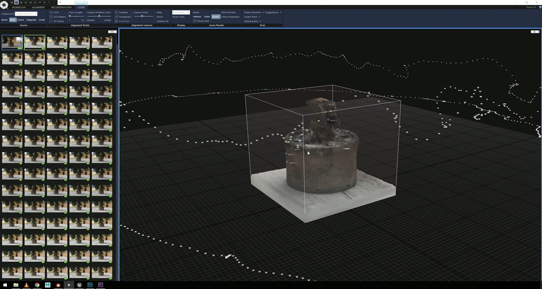Open File Explorer from the taskbar
The image size is (542, 289).
coord(16,285)
